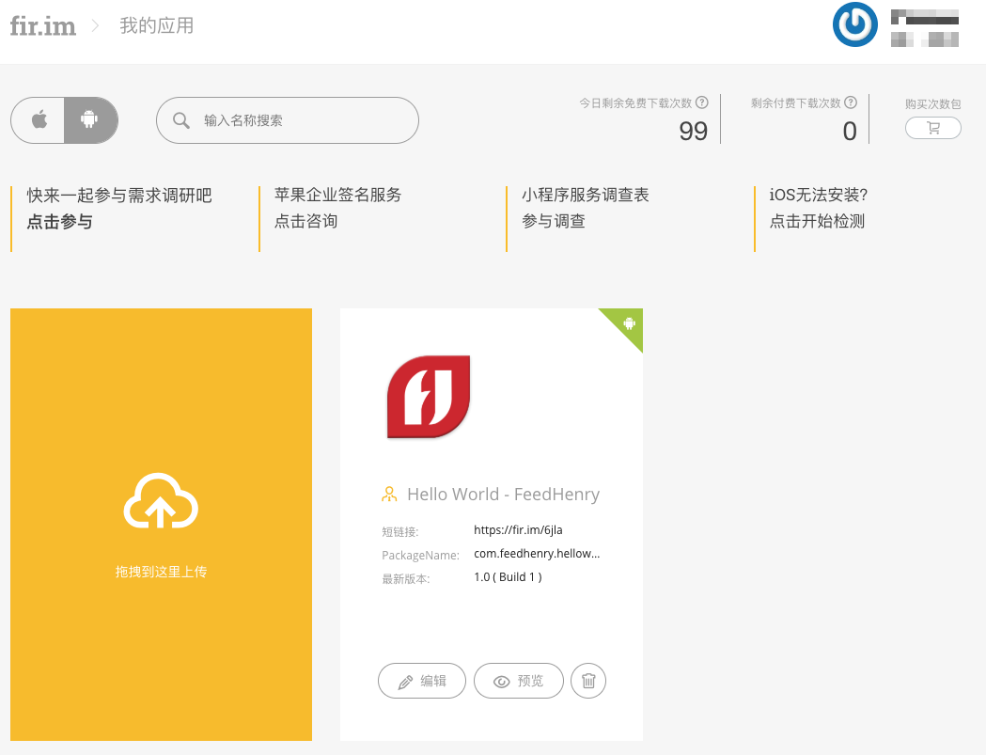The width and height of the screenshot is (986, 755).
Task: Start the iOS无法安装 detection link
Action: coord(818,208)
